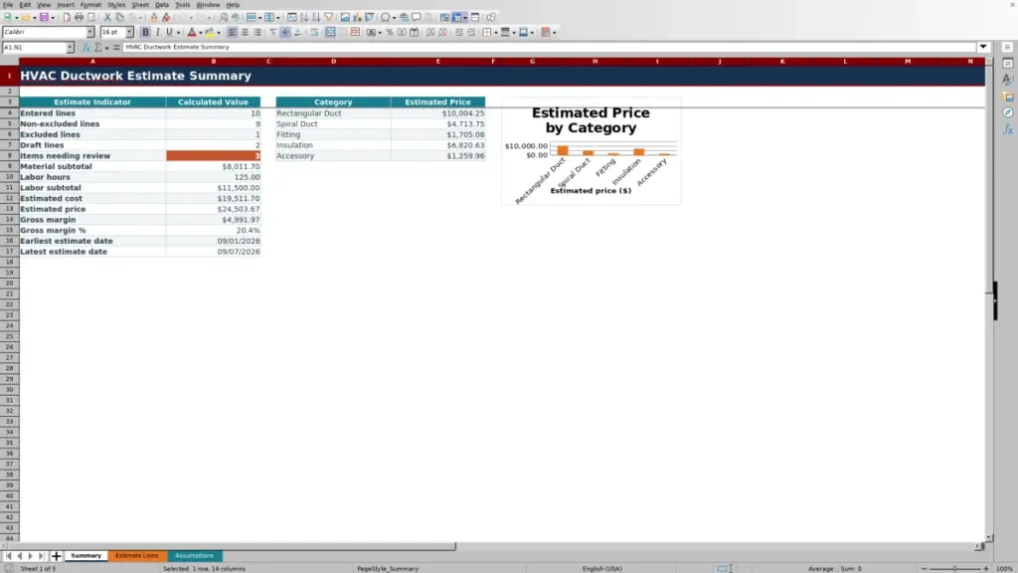1018x573 pixels.
Task: Print the spreadsheet using the Print icon
Action: tap(79, 18)
